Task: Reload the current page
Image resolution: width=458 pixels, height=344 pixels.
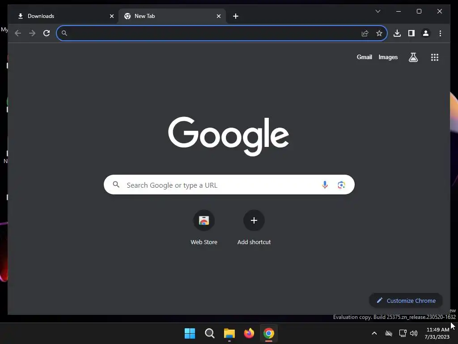Action: (x=47, y=33)
